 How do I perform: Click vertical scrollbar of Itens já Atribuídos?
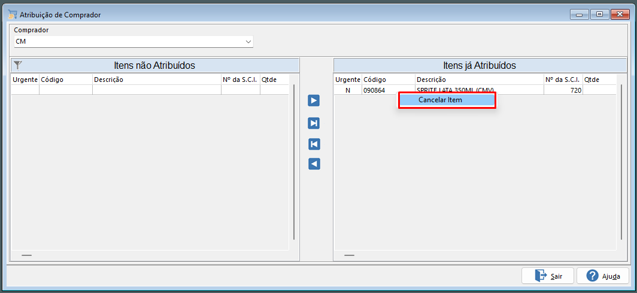coord(621,161)
